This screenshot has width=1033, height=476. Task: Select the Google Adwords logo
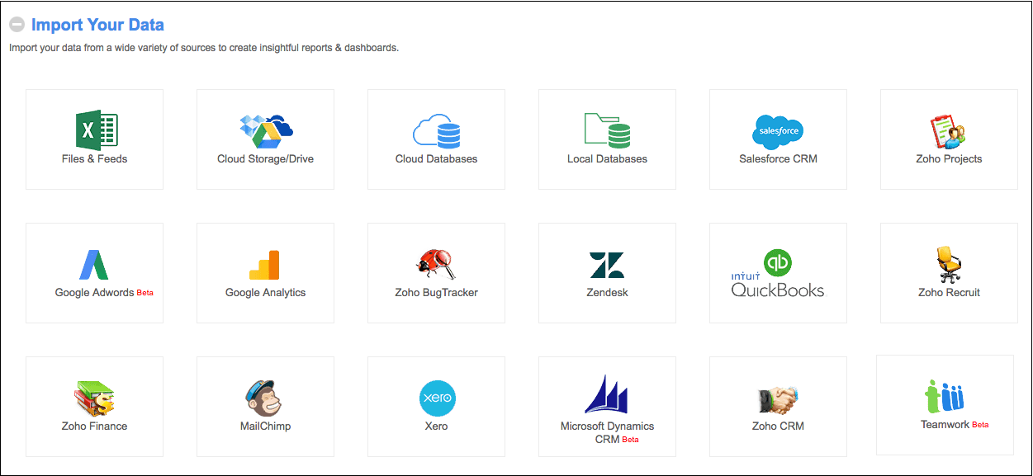click(94, 265)
